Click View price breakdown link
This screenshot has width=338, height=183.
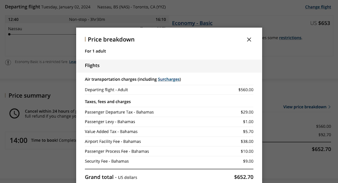point(304,107)
